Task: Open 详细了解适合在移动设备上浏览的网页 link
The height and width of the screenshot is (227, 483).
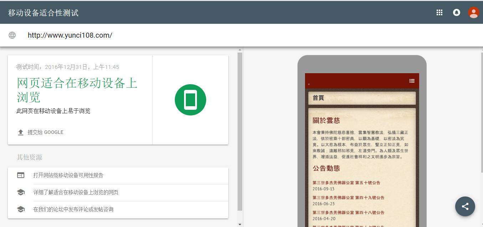Action: [x=76, y=192]
